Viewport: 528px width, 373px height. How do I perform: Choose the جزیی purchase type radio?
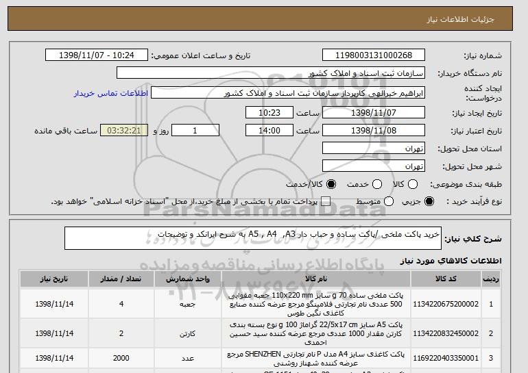point(429,201)
